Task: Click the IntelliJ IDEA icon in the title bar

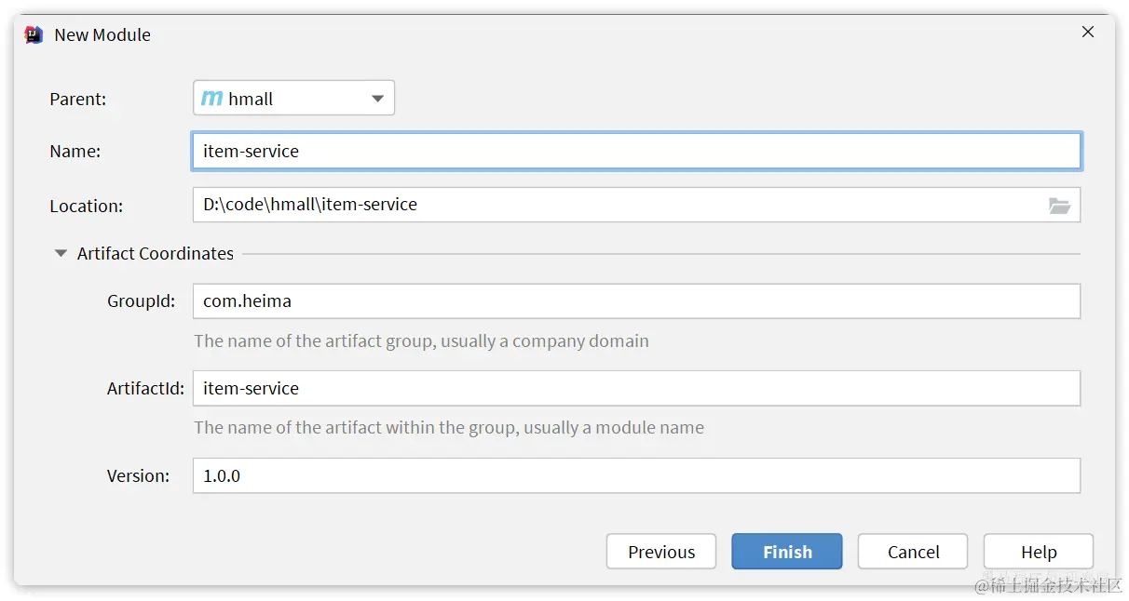Action: point(34,34)
